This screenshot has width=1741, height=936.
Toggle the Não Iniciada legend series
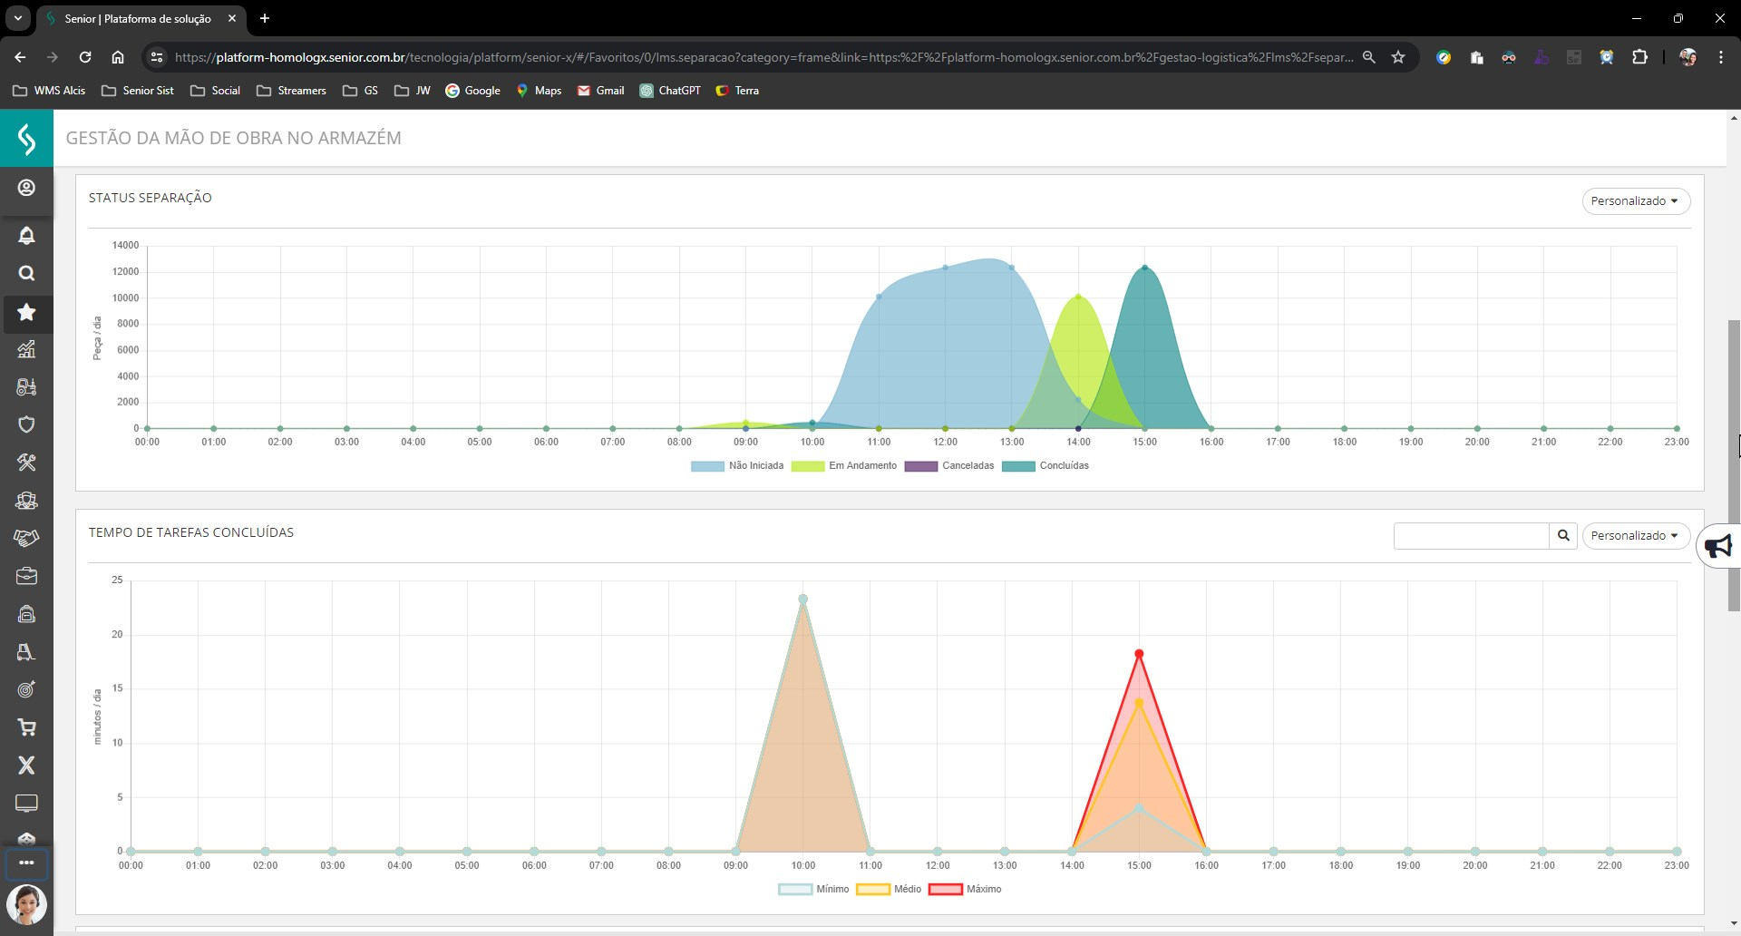737,466
